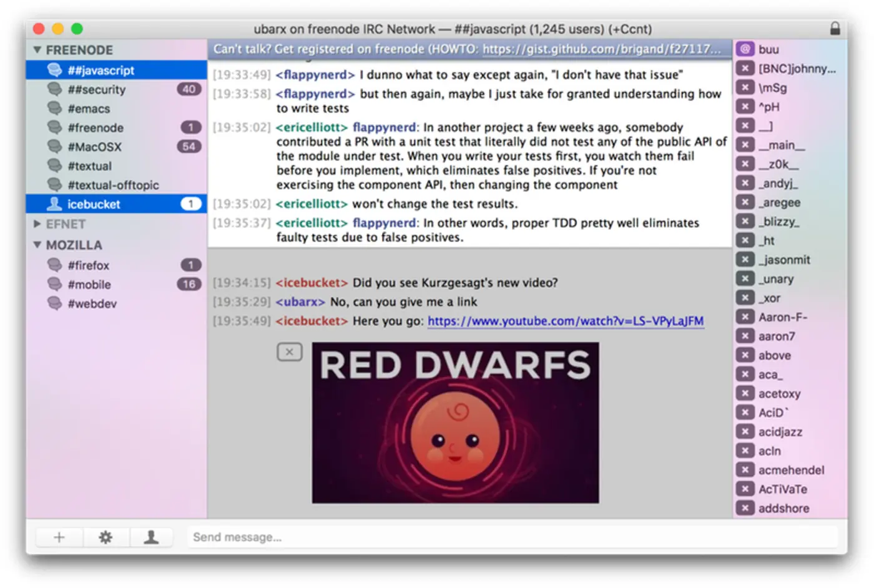Click the #webdev chat bubble icon
The height and width of the screenshot is (588, 874).
pos(55,303)
